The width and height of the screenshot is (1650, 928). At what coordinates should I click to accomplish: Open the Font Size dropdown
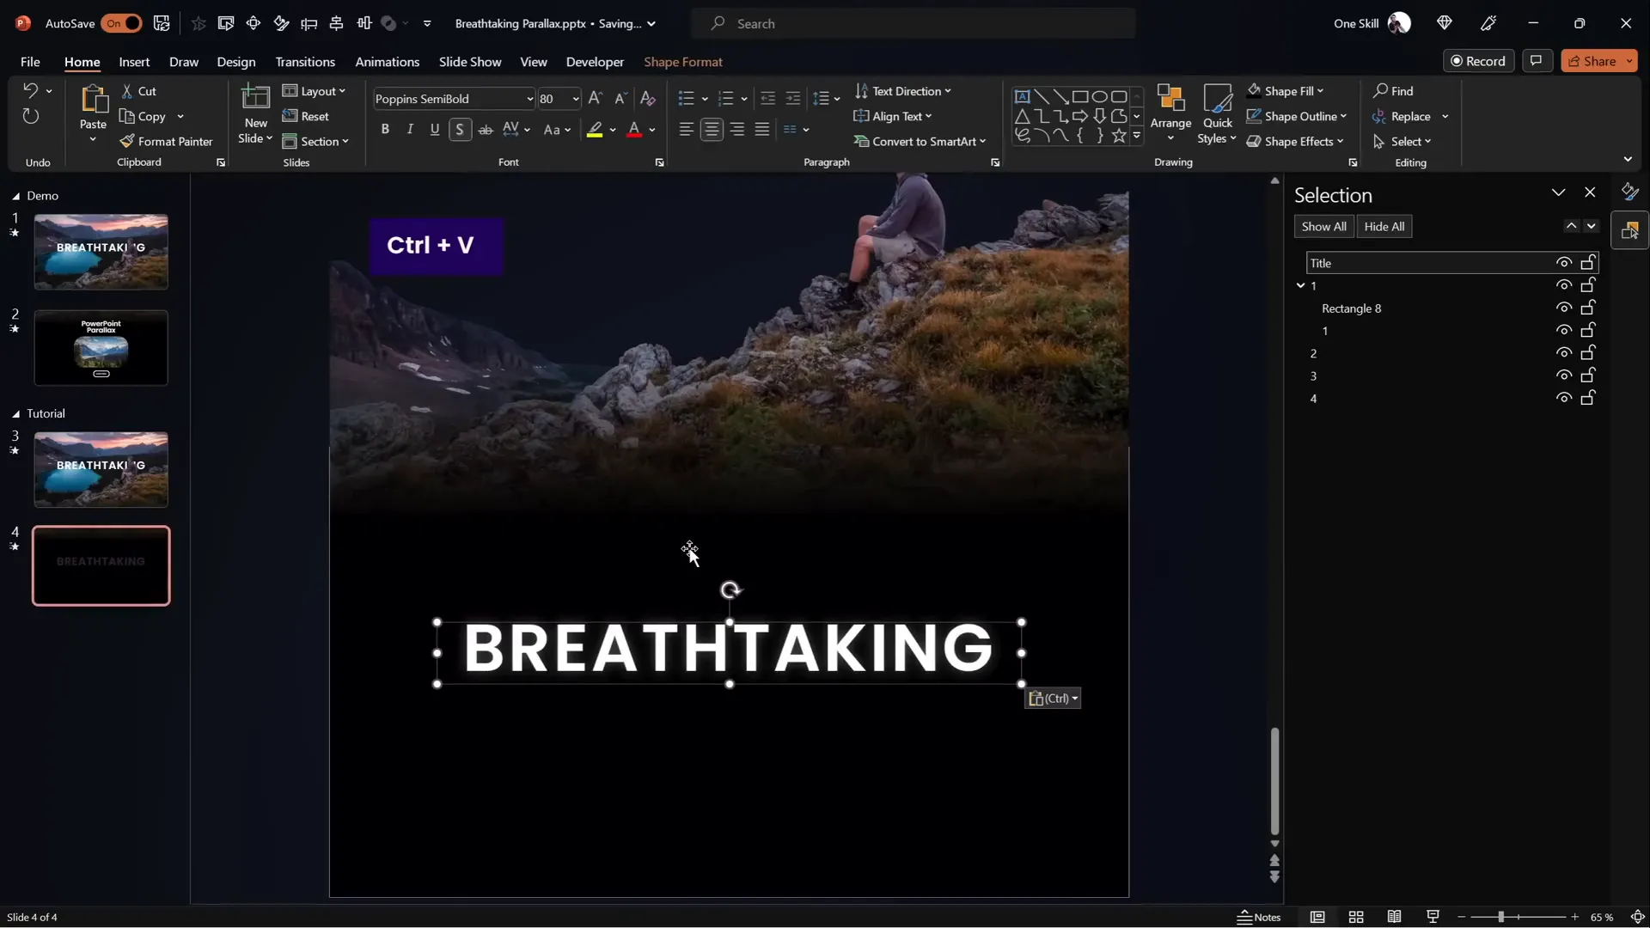click(x=575, y=99)
